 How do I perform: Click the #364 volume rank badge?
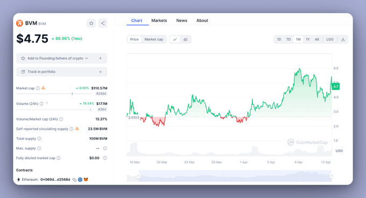pos(102,109)
